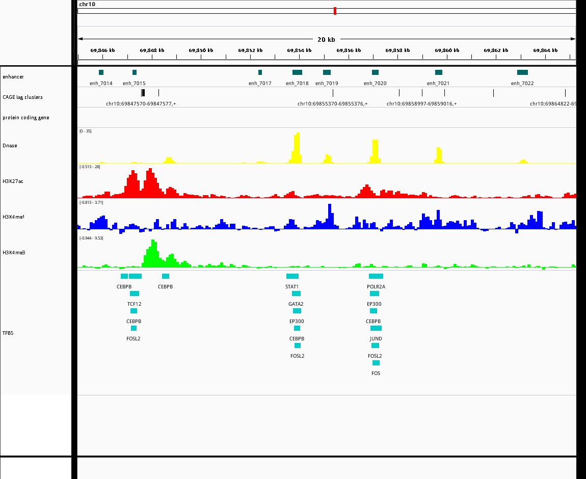
Task: Click the 69,856 kb ruler position
Action: click(x=349, y=50)
